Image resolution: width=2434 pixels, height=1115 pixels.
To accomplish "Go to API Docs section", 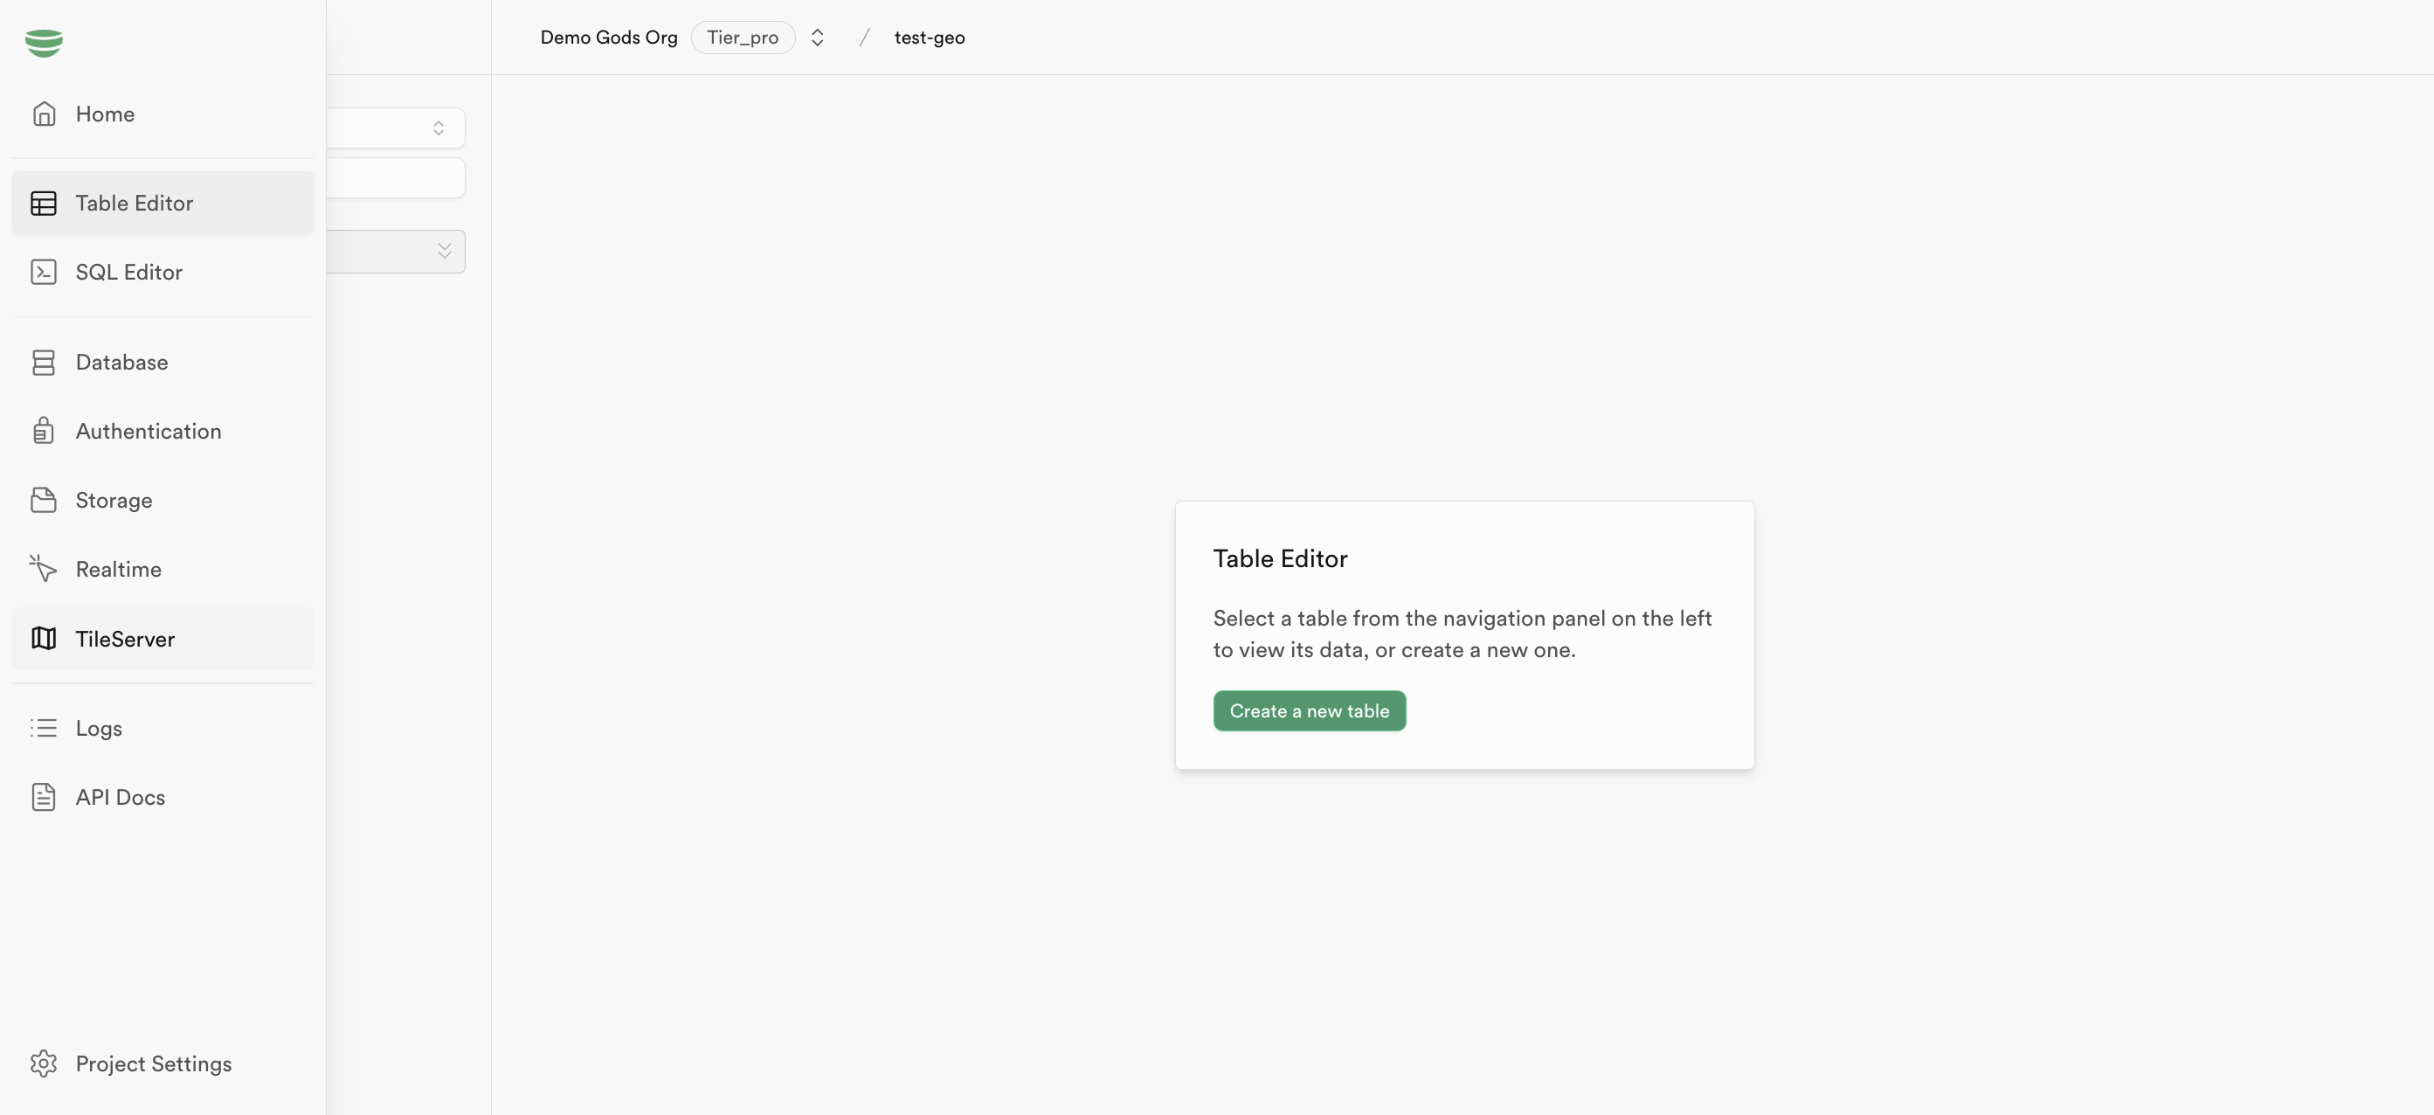I will 120,798.
